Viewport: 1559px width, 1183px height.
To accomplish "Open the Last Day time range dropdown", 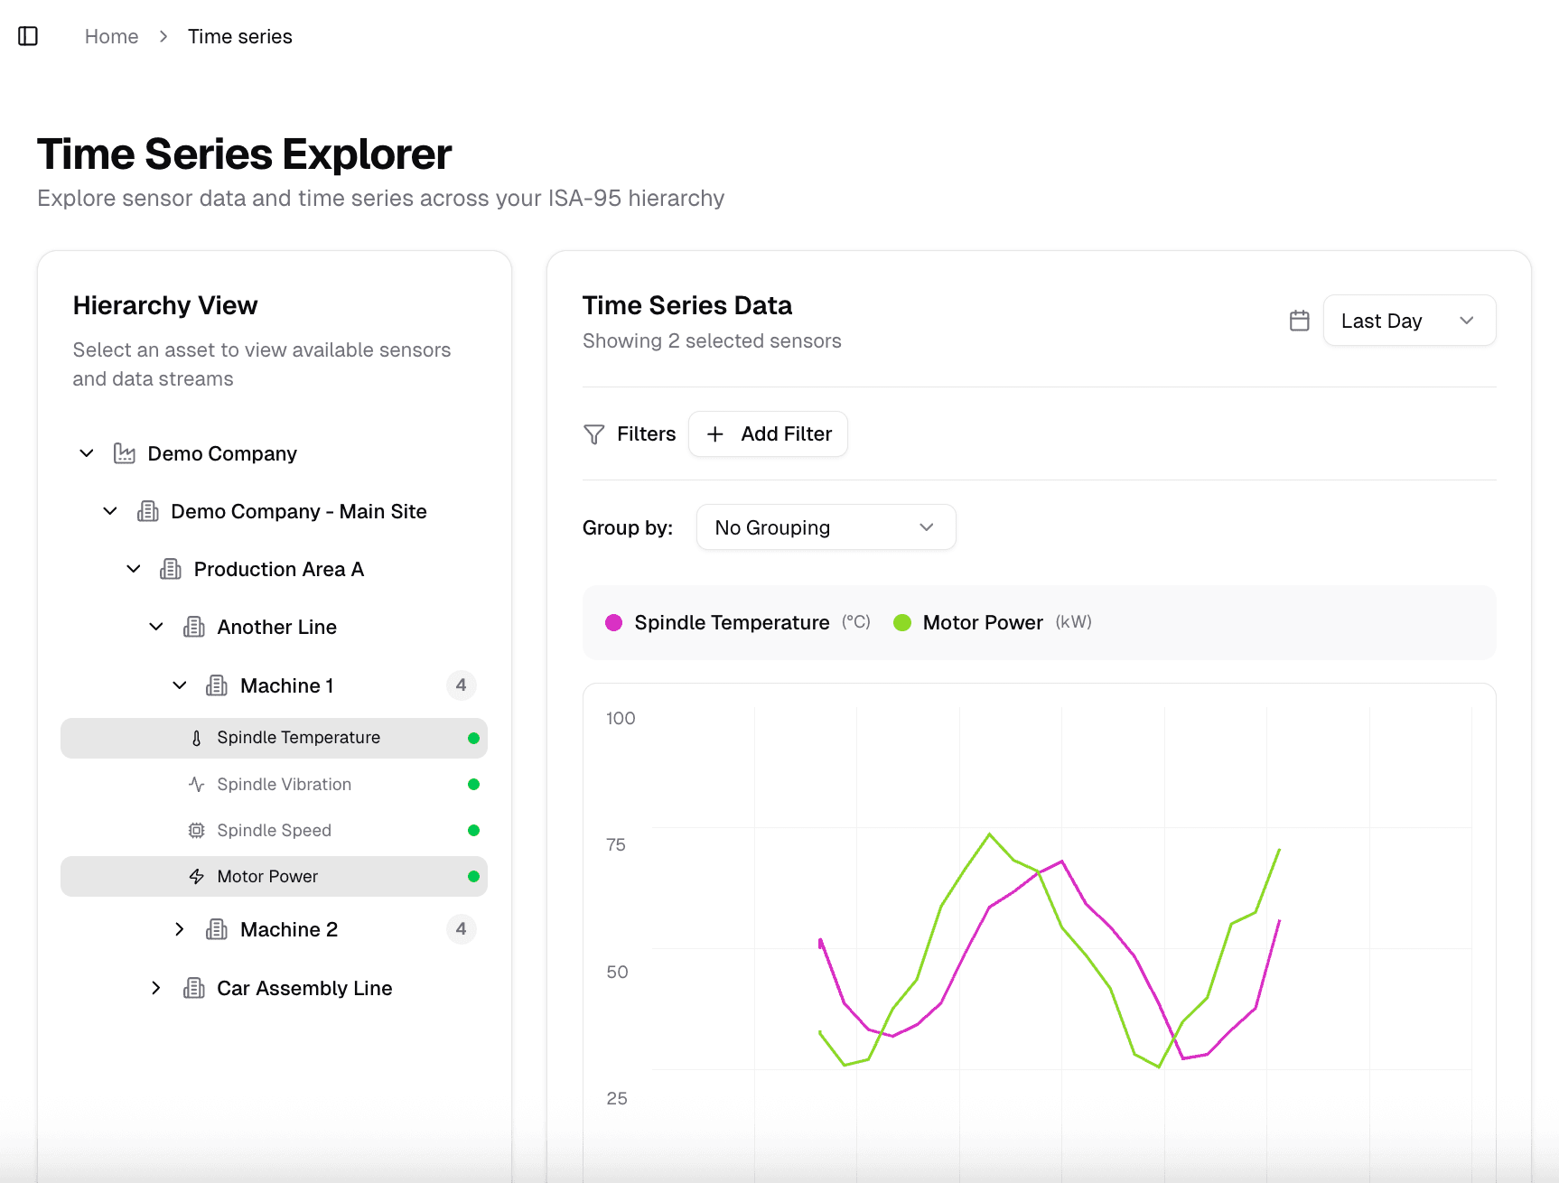I will 1408,321.
